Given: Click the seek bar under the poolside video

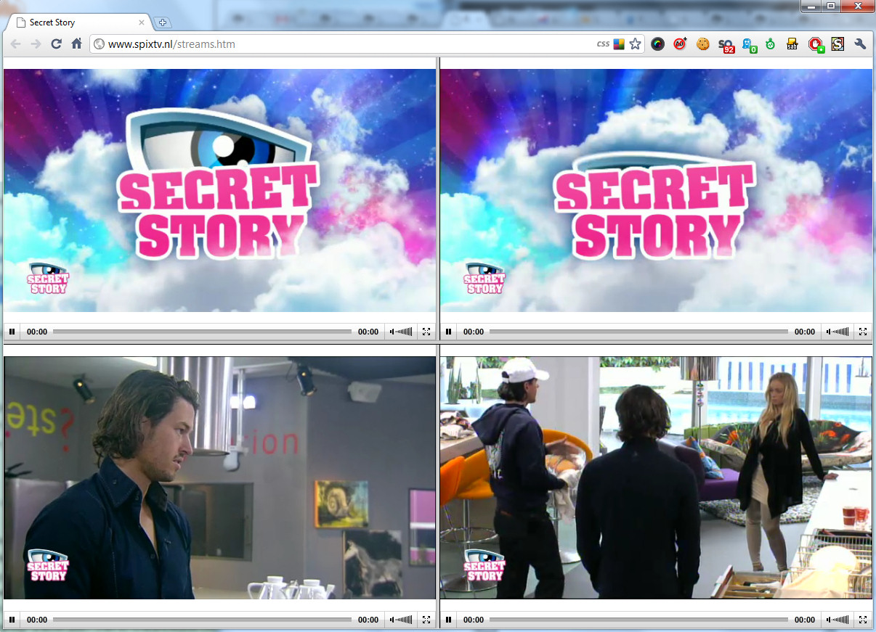Looking at the screenshot, I should (x=638, y=620).
